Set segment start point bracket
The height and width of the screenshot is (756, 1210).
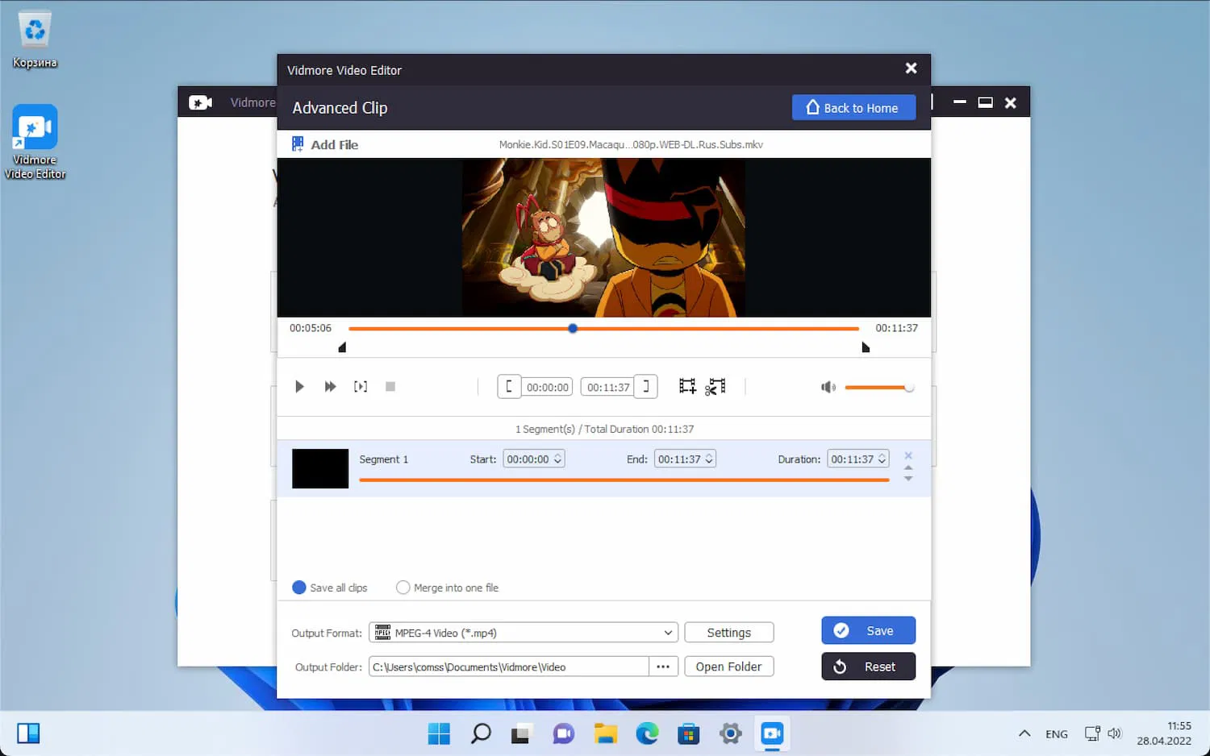tap(509, 387)
